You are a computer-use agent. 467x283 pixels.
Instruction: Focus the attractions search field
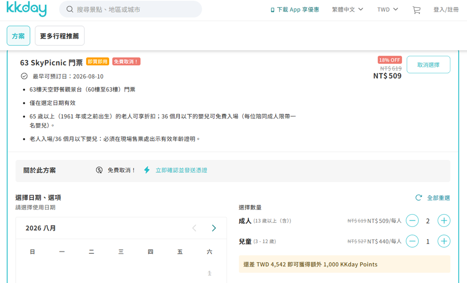[130, 9]
